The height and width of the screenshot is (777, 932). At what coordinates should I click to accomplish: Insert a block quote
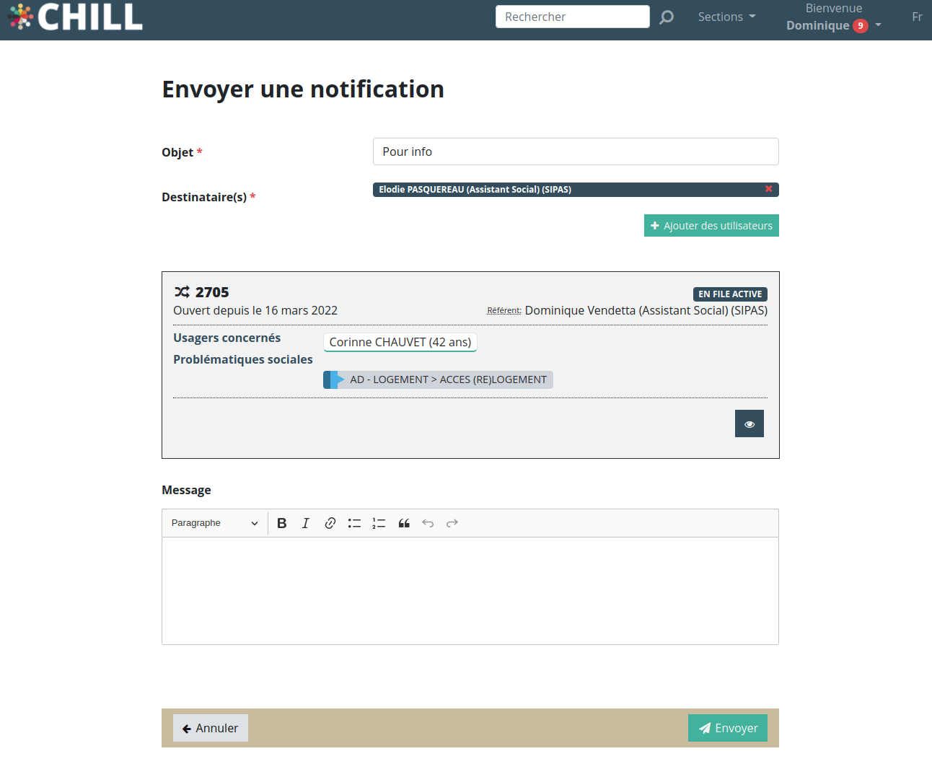404,523
